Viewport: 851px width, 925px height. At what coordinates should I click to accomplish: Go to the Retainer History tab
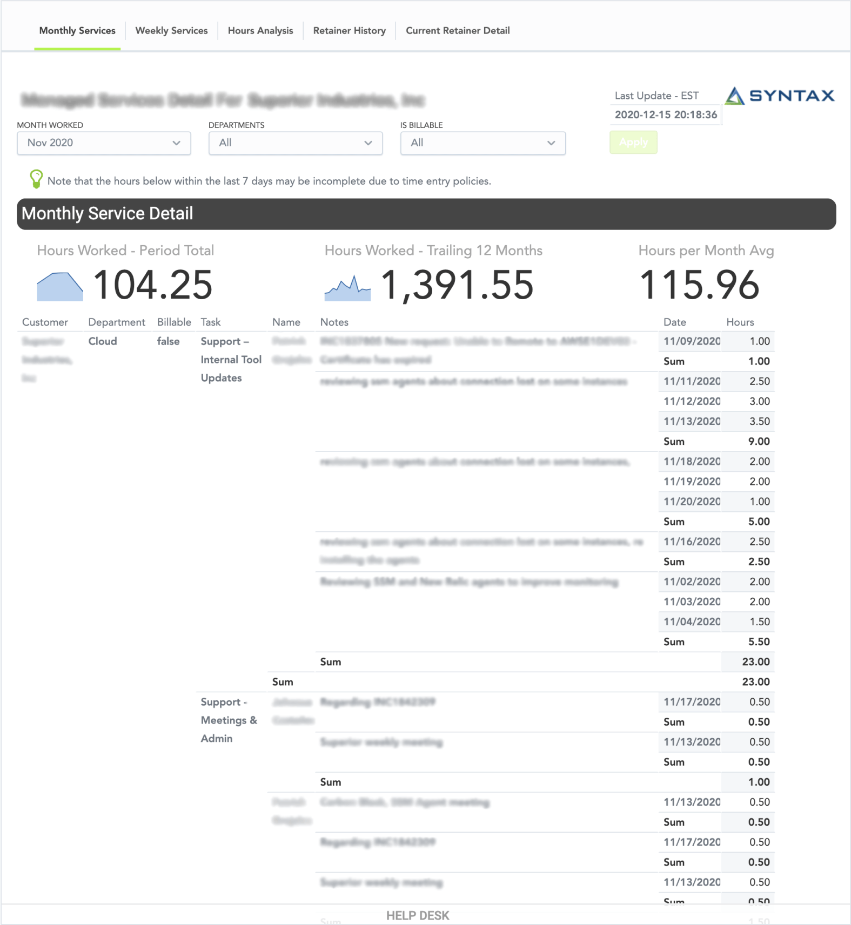click(349, 31)
